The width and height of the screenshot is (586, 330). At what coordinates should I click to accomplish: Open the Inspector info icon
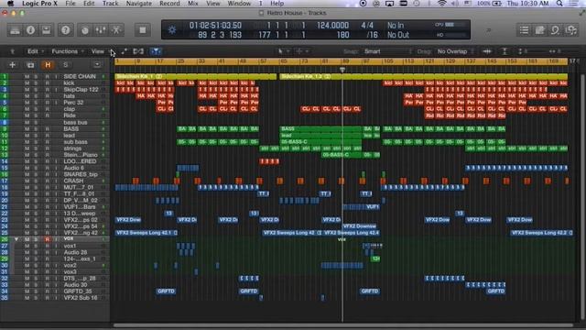[x=30, y=30]
